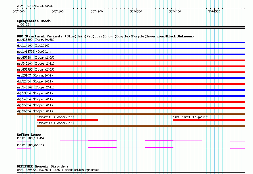Image resolution: width=253 pixels, height=174 pixels.
Task: Select the 3074400 ruler tick label
Action: pyautogui.click(x=175, y=11)
